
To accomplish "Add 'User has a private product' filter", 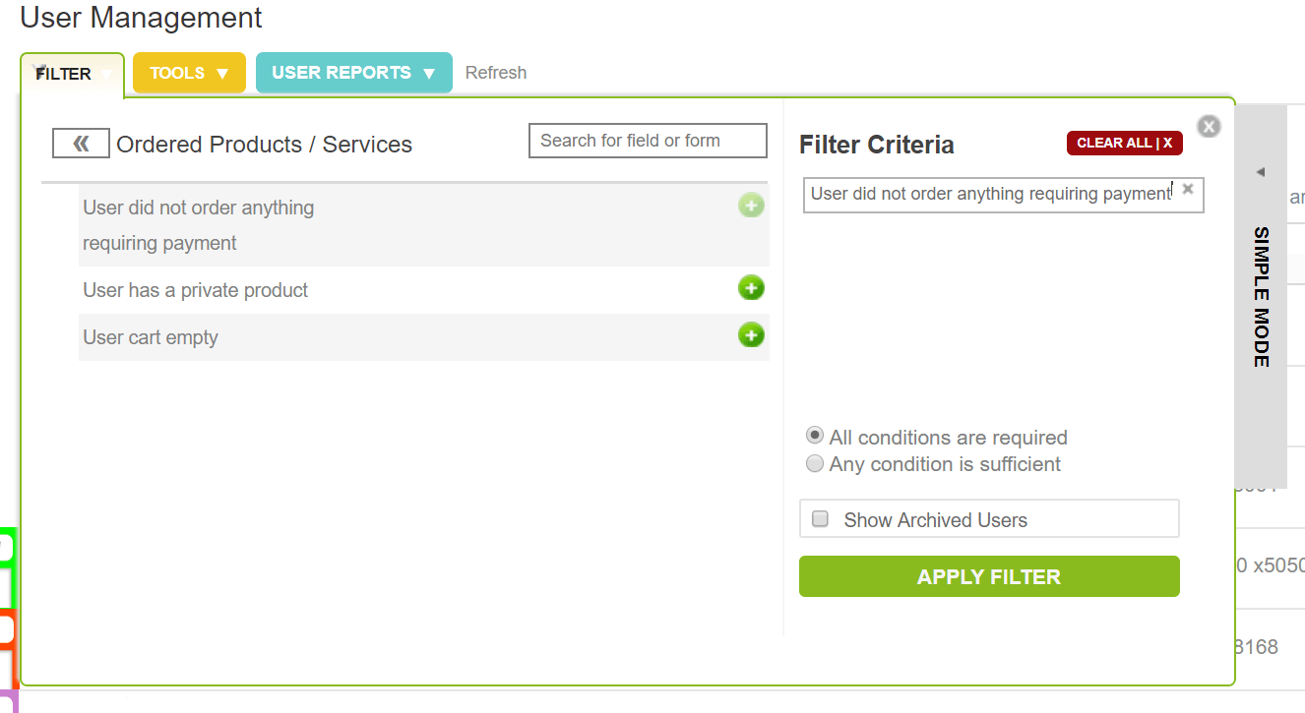I will [x=751, y=288].
